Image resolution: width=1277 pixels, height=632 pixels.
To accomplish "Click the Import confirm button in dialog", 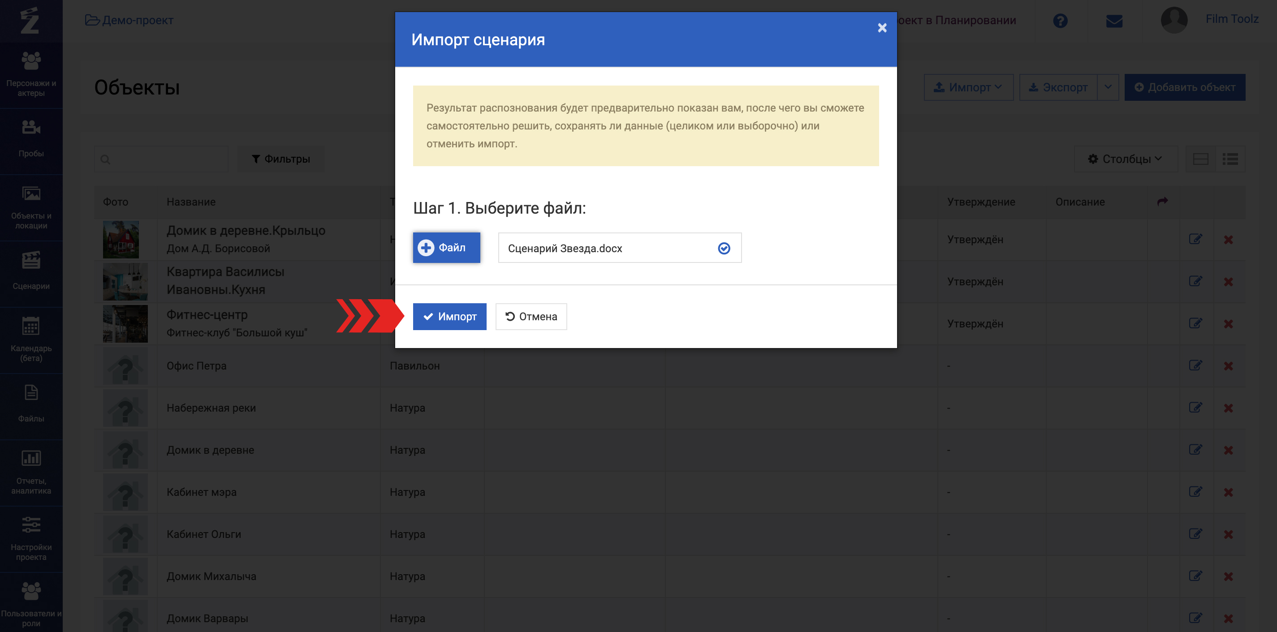I will [449, 316].
